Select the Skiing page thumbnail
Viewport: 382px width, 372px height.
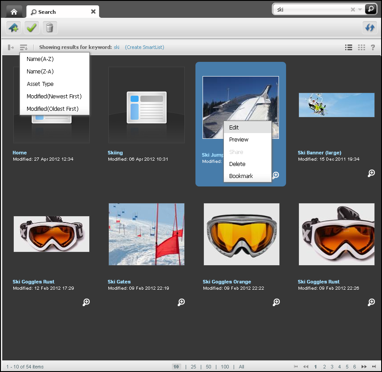(x=147, y=105)
